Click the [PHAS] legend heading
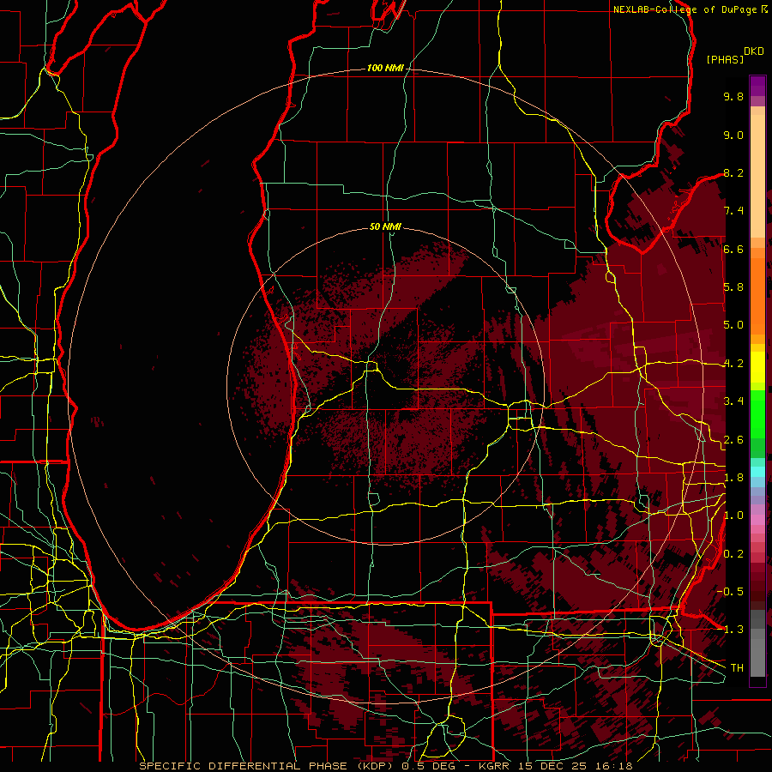The width and height of the screenshot is (772, 772). pyautogui.click(x=725, y=60)
